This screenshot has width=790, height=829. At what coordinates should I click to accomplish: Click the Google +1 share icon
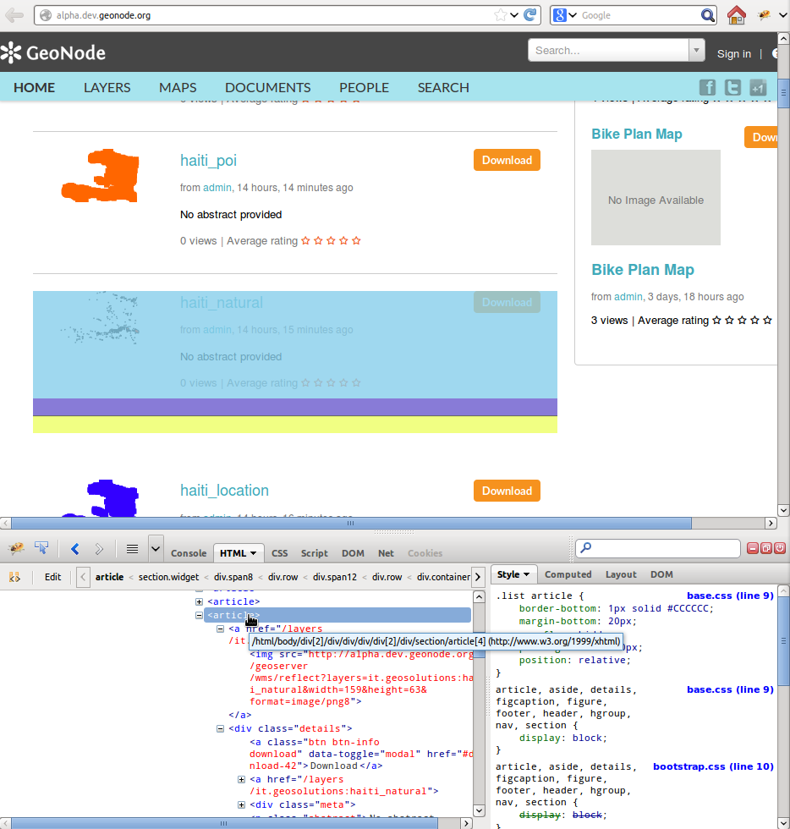click(758, 87)
